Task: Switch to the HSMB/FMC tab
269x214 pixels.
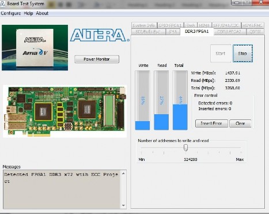Action: tap(252, 25)
